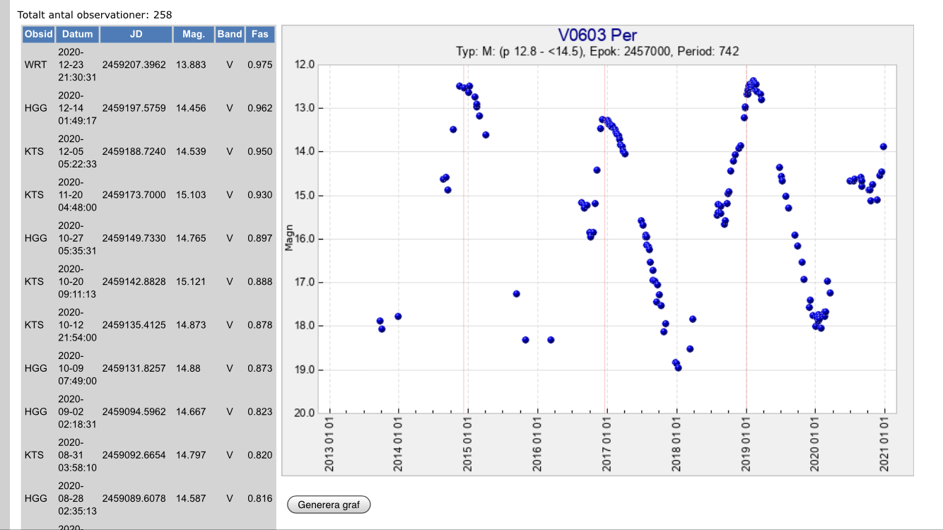The width and height of the screenshot is (943, 530).
Task: Click the Obsid column header
Action: (38, 34)
